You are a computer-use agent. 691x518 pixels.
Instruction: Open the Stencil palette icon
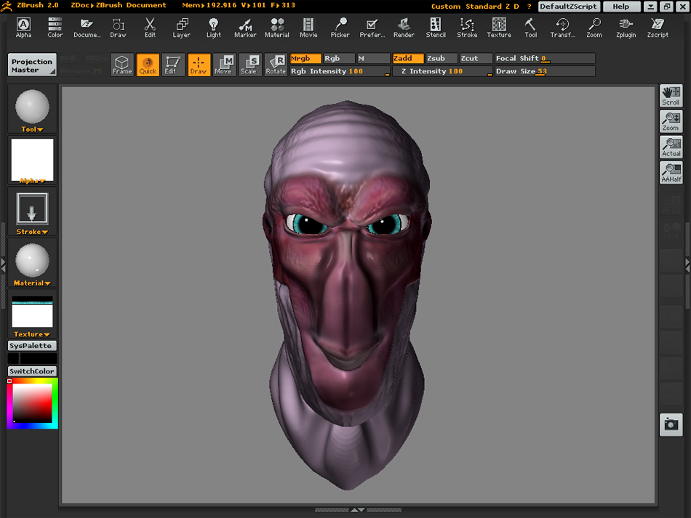tap(436, 28)
